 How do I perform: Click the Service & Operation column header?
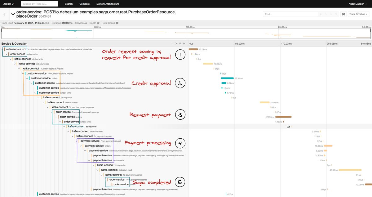tap(14, 44)
